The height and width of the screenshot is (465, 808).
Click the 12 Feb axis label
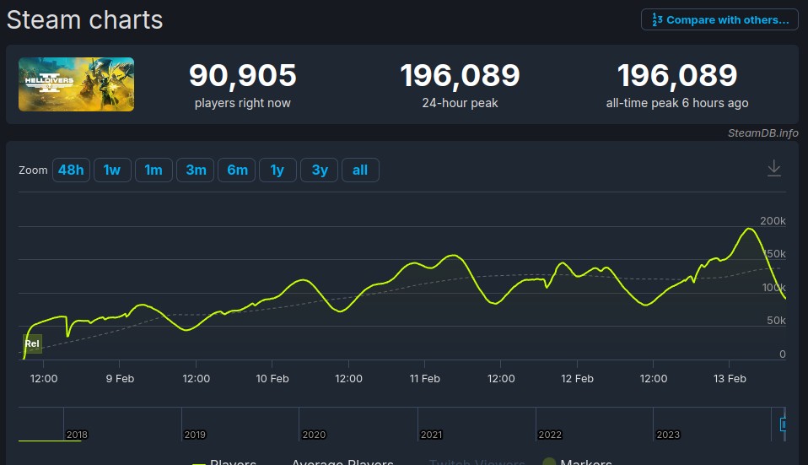(x=577, y=378)
